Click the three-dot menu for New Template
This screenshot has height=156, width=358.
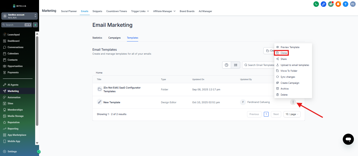pyautogui.click(x=293, y=102)
